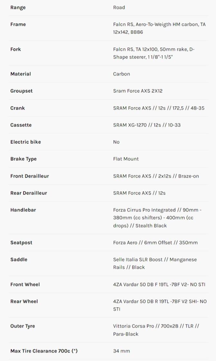
Task: Click the Electric bike label
Action: (25, 142)
